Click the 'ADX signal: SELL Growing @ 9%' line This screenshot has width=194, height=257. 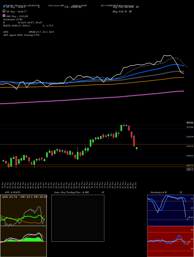point(21,35)
